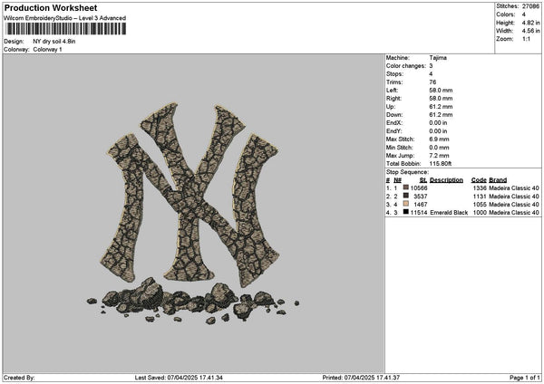Image resolution: width=544 pixels, height=384 pixels.
Task: Select the design name NY dry soil 4.8in
Action: [54, 42]
